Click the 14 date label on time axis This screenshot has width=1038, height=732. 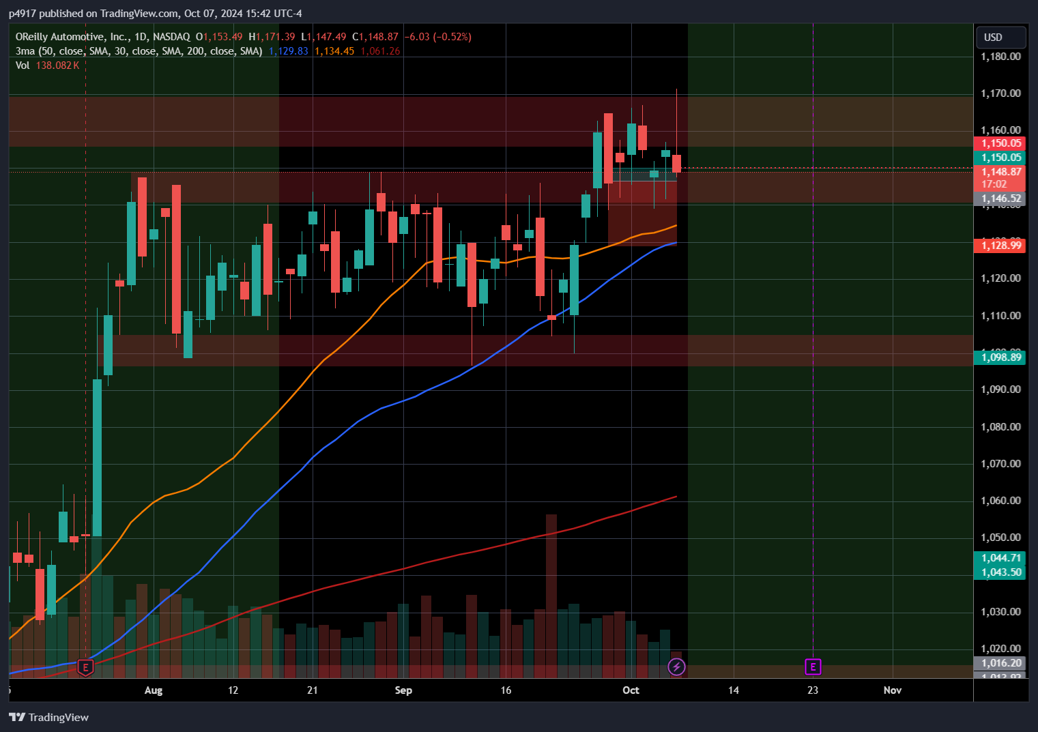[734, 690]
